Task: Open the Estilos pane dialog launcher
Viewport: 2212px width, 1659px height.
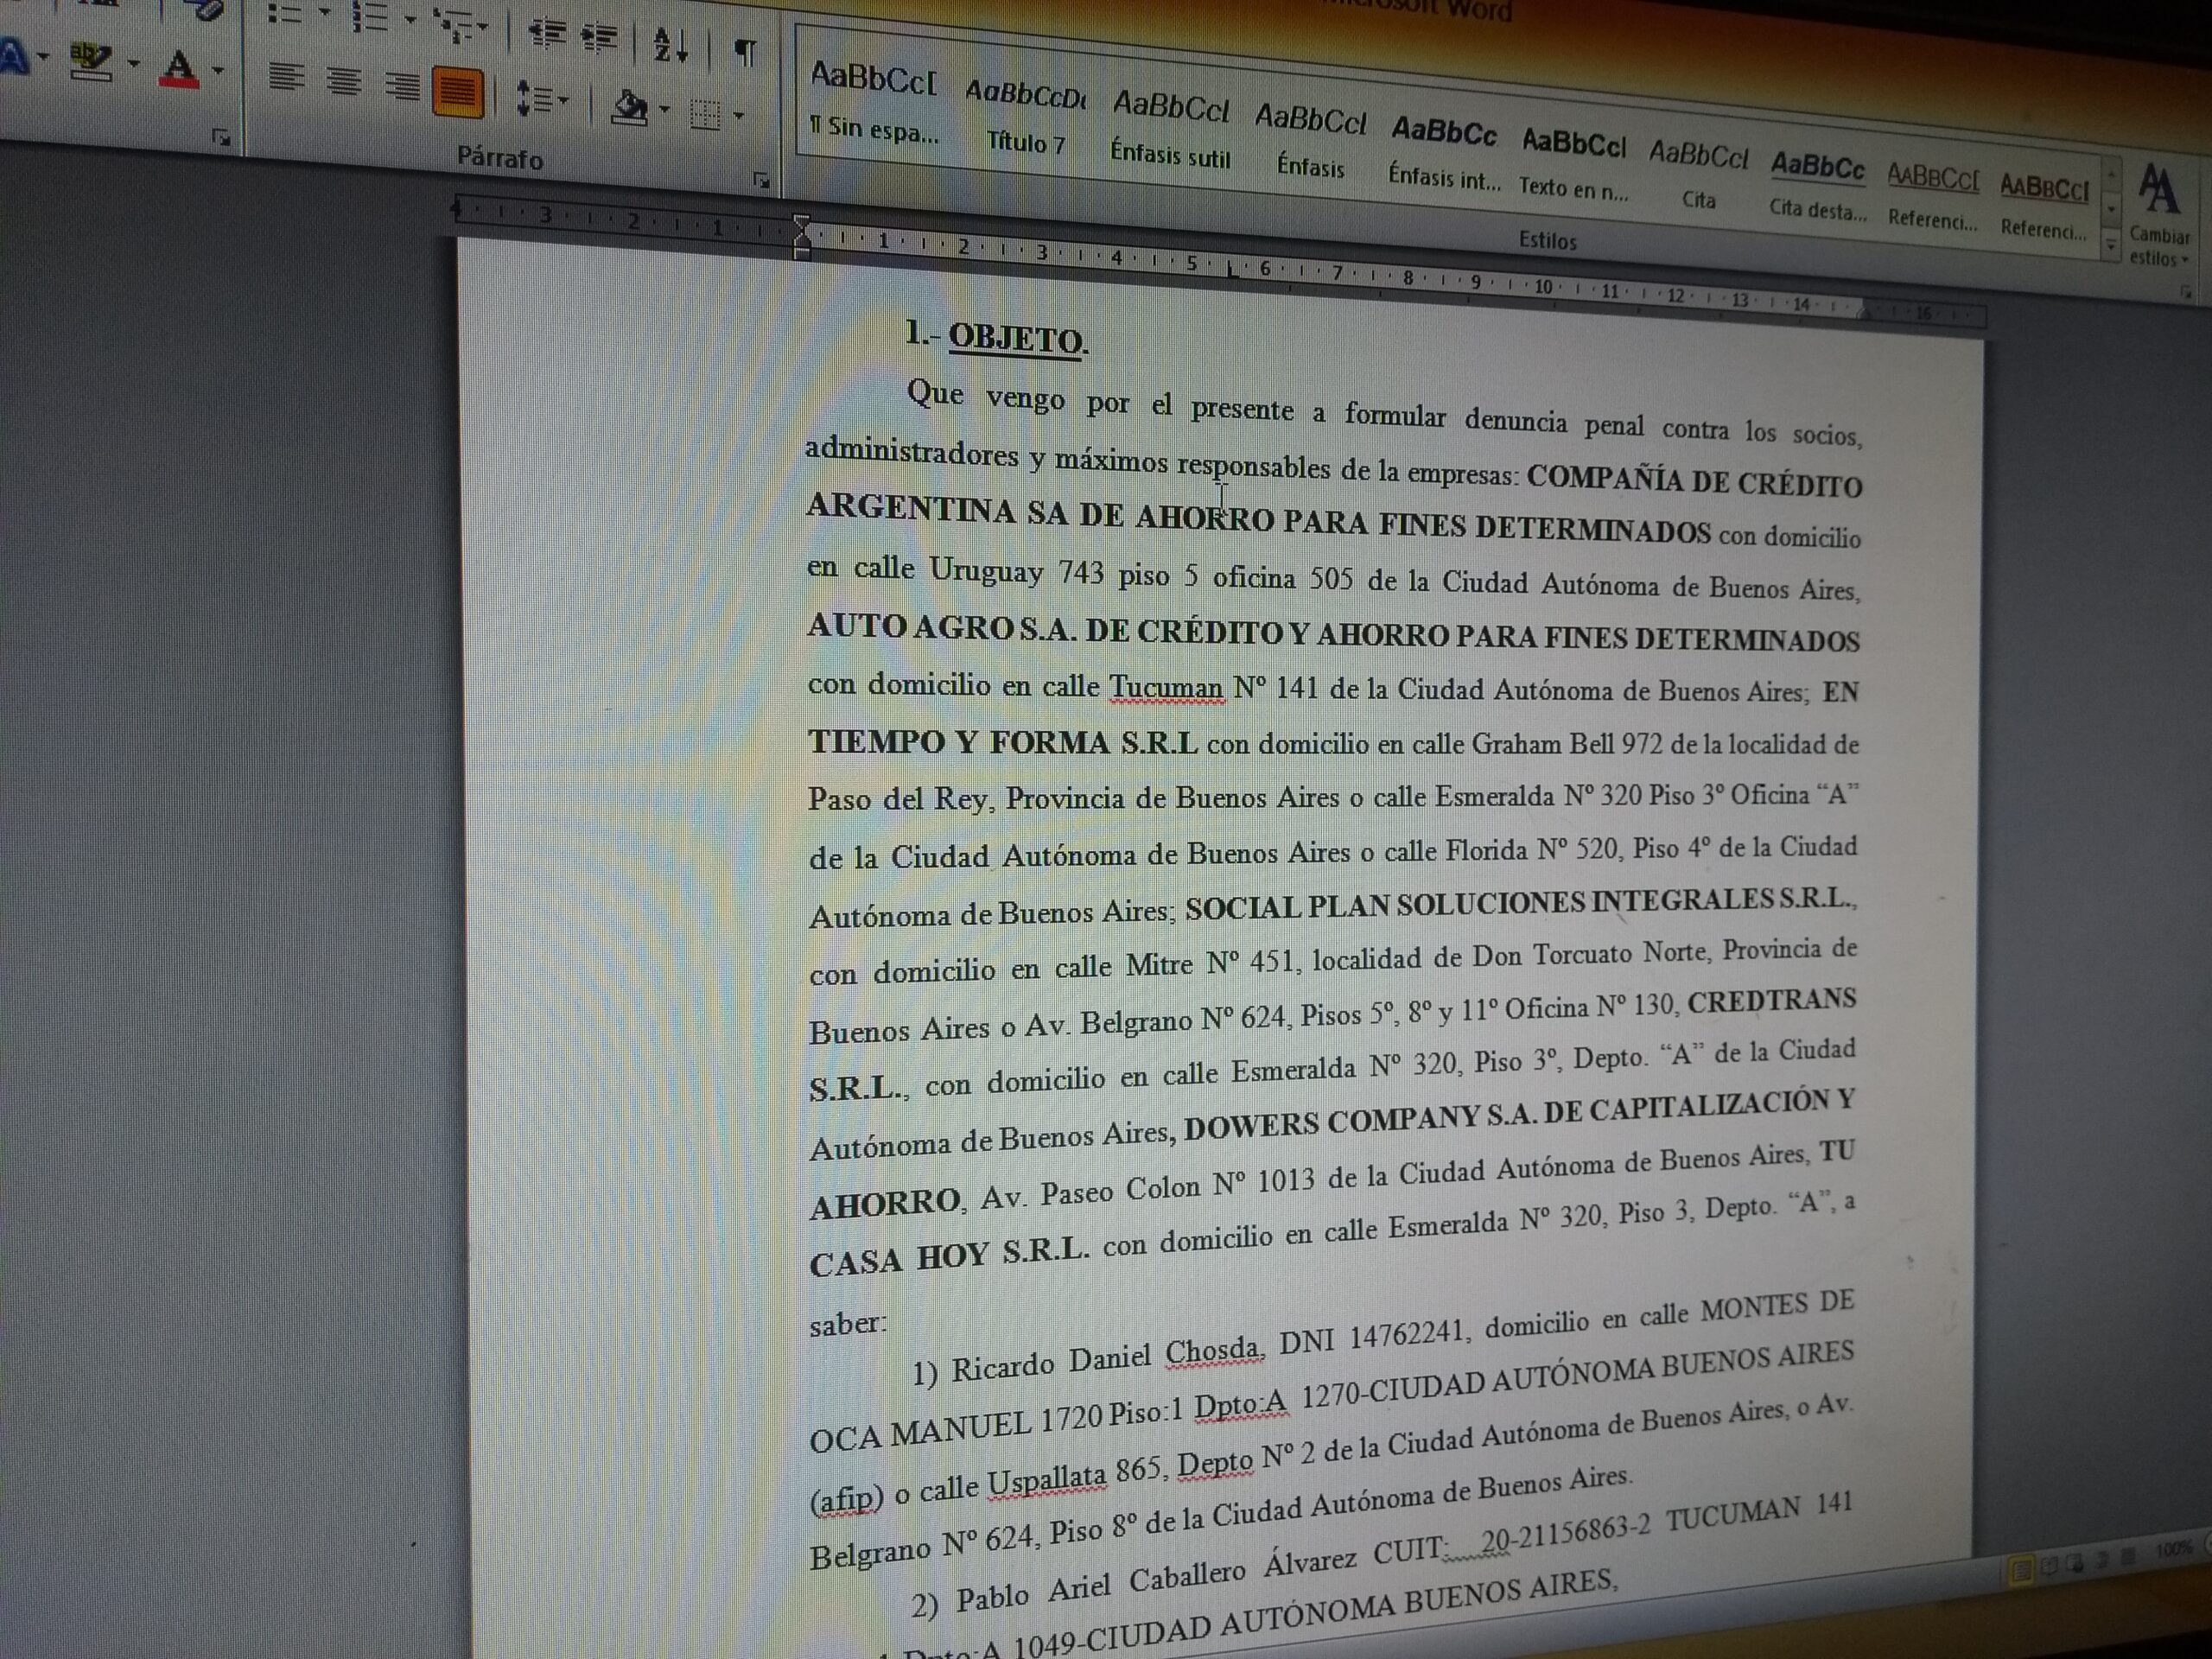Action: [2187, 292]
